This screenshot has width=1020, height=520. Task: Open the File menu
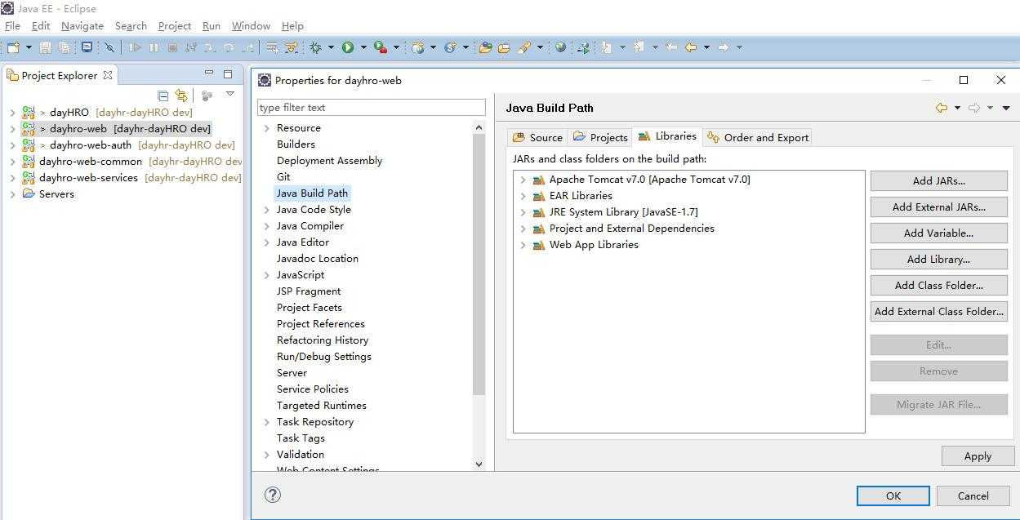coord(12,26)
